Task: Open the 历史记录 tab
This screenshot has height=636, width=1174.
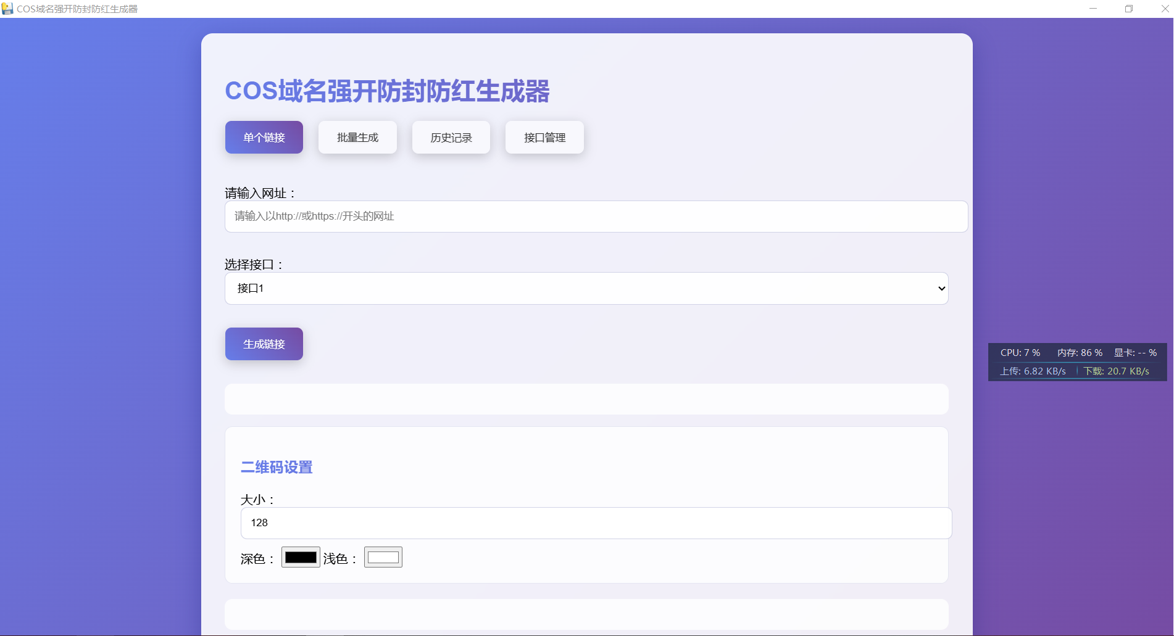Action: click(451, 137)
